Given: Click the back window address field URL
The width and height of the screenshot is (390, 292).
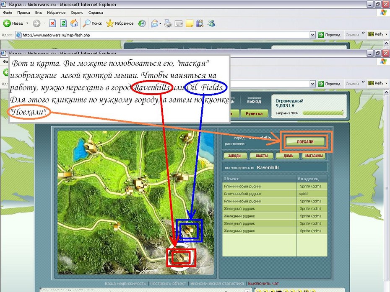Looking at the screenshot, I should click(x=56, y=35).
